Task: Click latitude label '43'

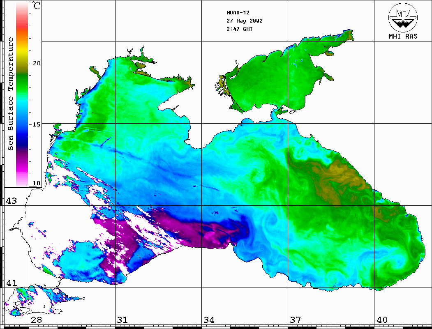Action: click(12, 201)
